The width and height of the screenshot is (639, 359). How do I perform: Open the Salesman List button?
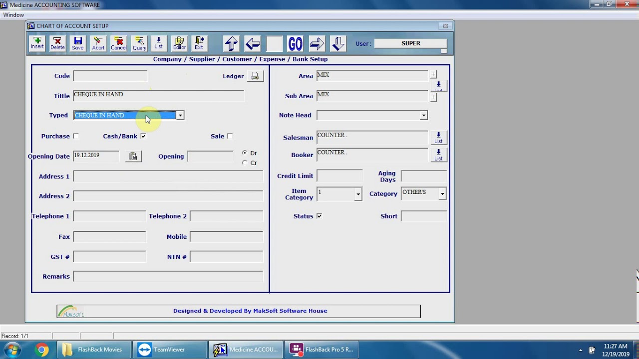(x=438, y=138)
